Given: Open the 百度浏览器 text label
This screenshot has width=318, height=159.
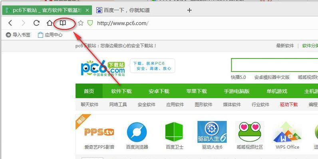Looking at the screenshot, I should (137, 147).
